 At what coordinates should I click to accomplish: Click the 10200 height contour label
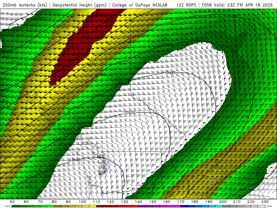tap(75, 46)
